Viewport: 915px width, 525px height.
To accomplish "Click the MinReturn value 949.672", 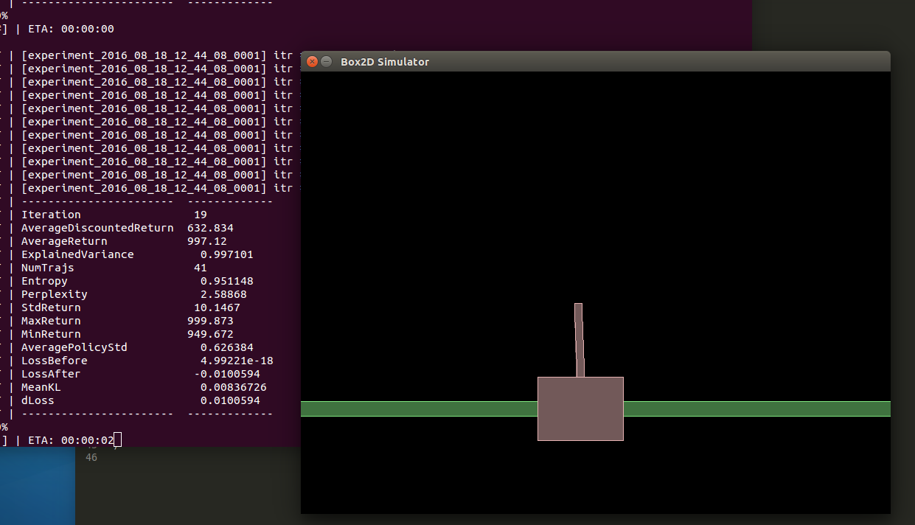I will 210,334.
